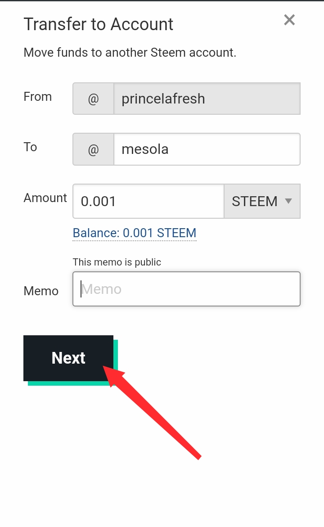Click the small arrow in the currency selector
Screen dimensions: 324x527
coord(289,201)
